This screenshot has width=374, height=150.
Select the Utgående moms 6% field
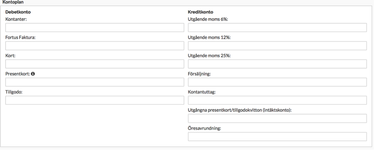pyautogui.click(x=277, y=28)
